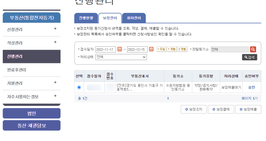
Task: Select the radio button in the result row
Action: pos(79,87)
